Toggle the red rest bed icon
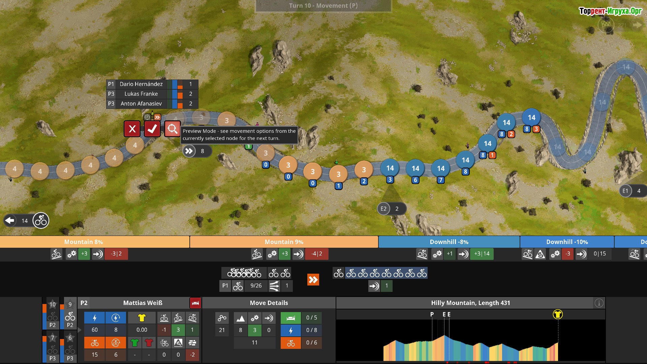The height and width of the screenshot is (364, 647). pyautogui.click(x=195, y=303)
